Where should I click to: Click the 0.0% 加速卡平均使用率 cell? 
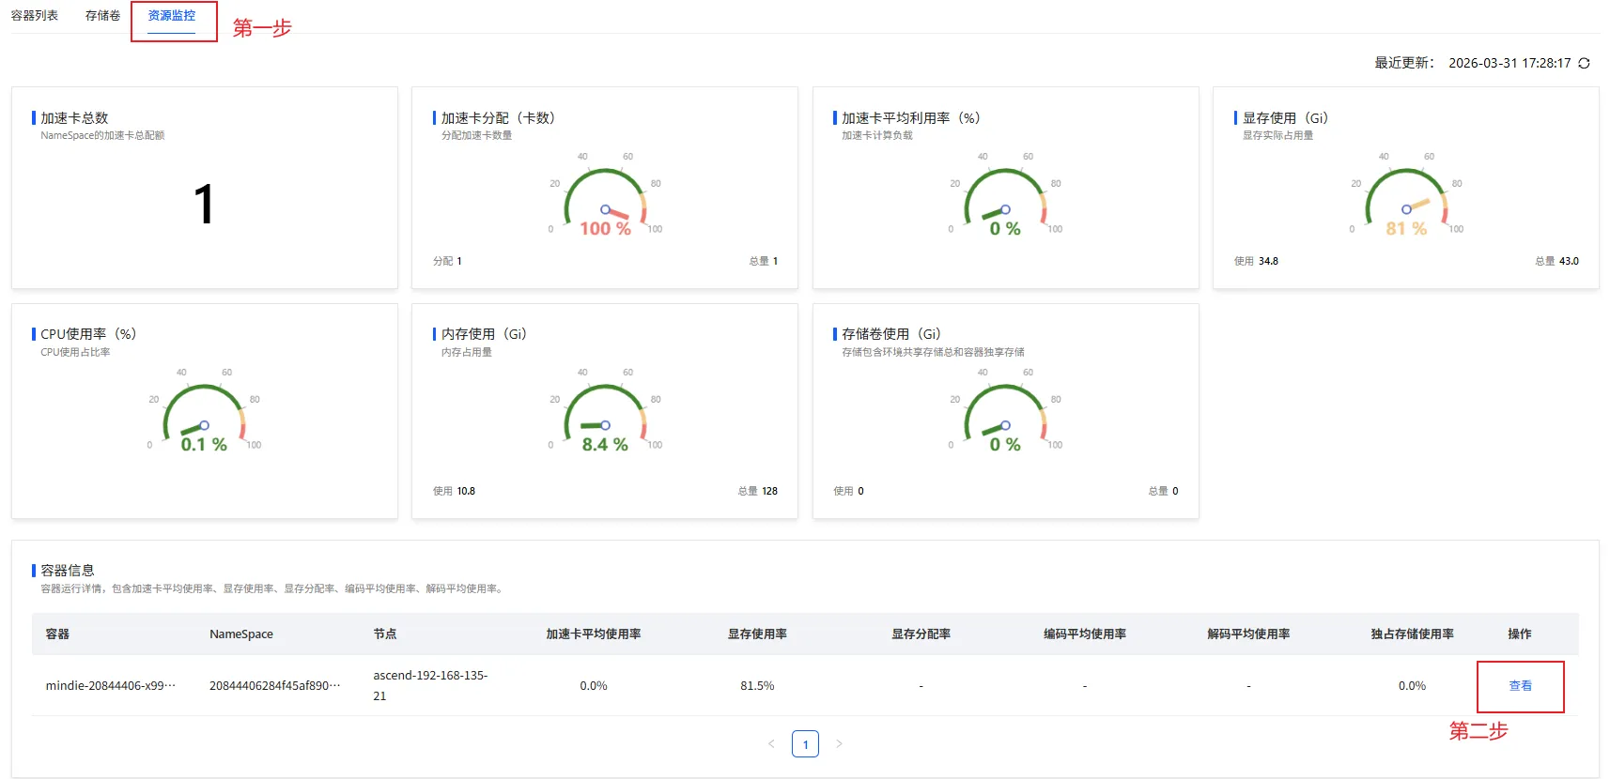tap(594, 686)
